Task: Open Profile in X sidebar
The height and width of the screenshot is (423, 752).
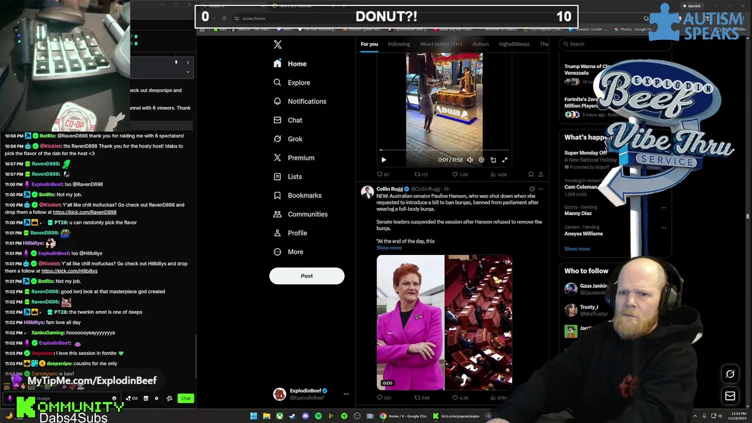Action: click(x=290, y=233)
